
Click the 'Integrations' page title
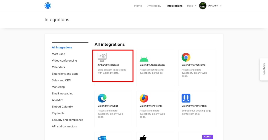(57, 20)
